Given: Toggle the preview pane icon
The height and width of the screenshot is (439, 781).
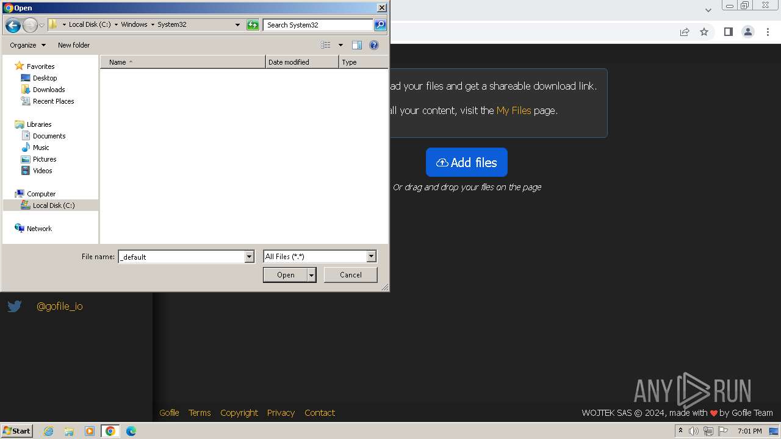Looking at the screenshot, I should (357, 45).
